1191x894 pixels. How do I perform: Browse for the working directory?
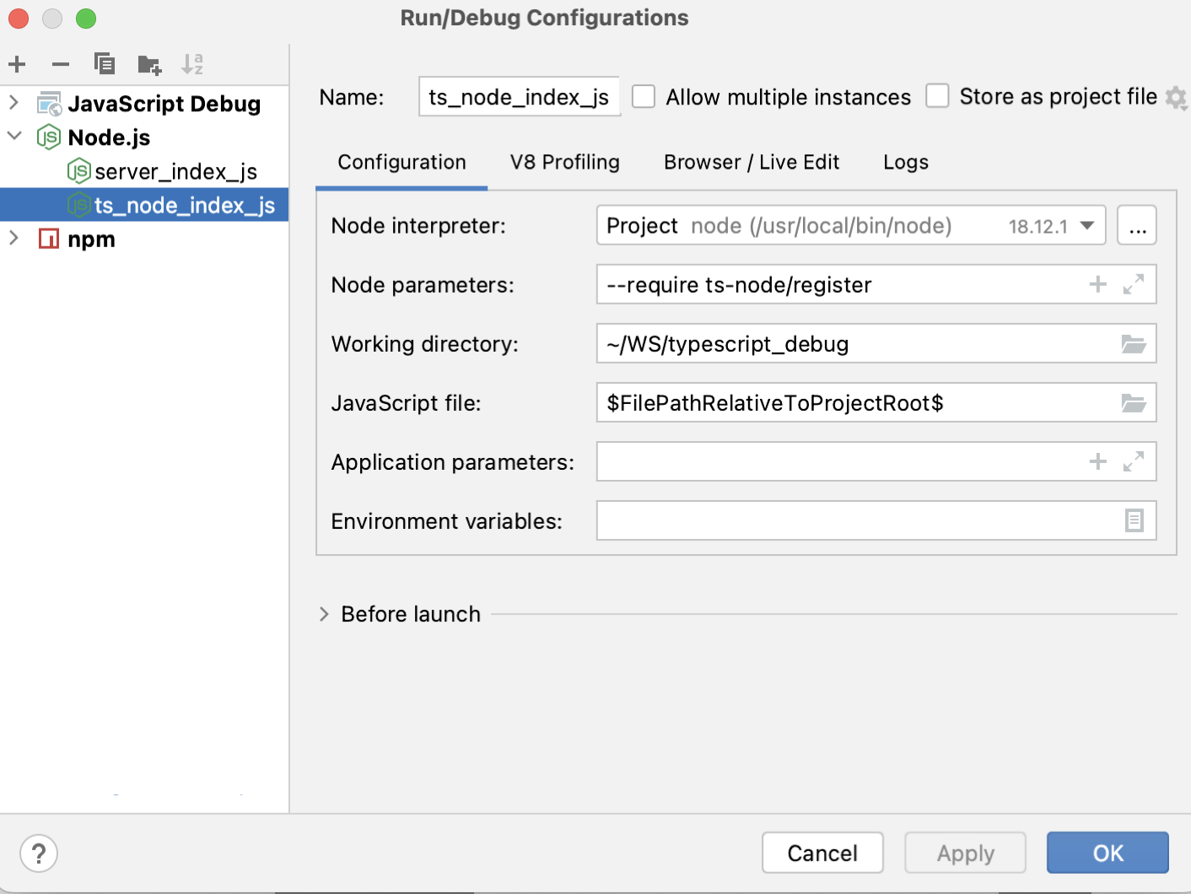[1134, 343]
